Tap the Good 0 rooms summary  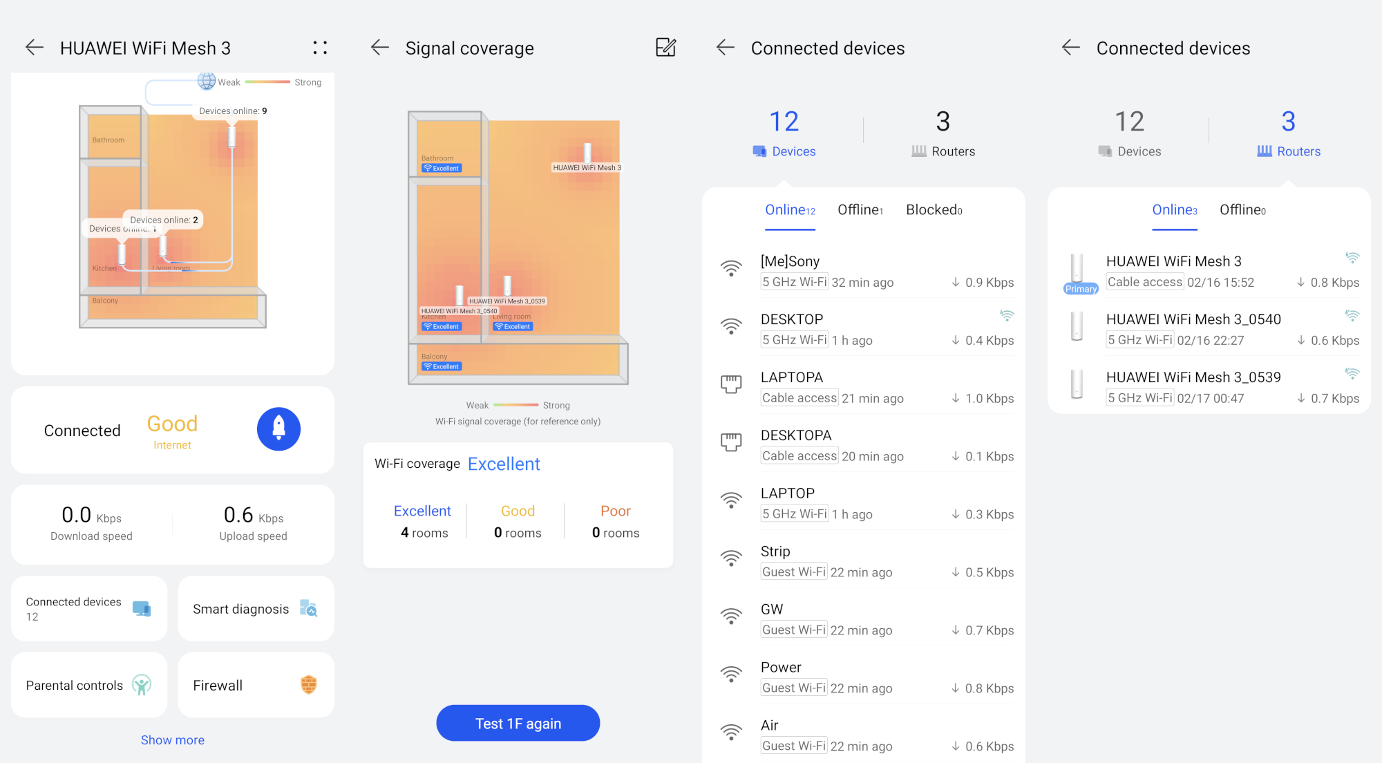tap(518, 521)
